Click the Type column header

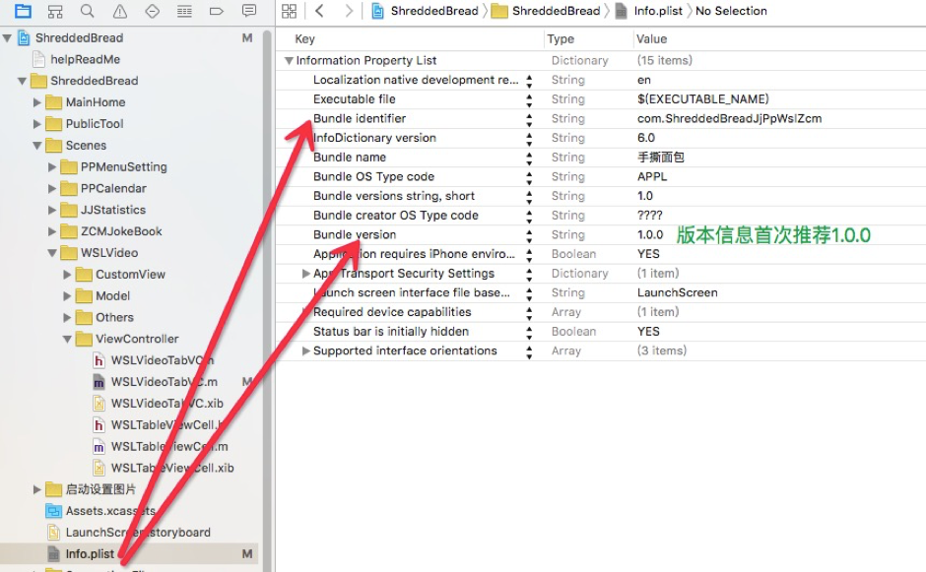(561, 39)
